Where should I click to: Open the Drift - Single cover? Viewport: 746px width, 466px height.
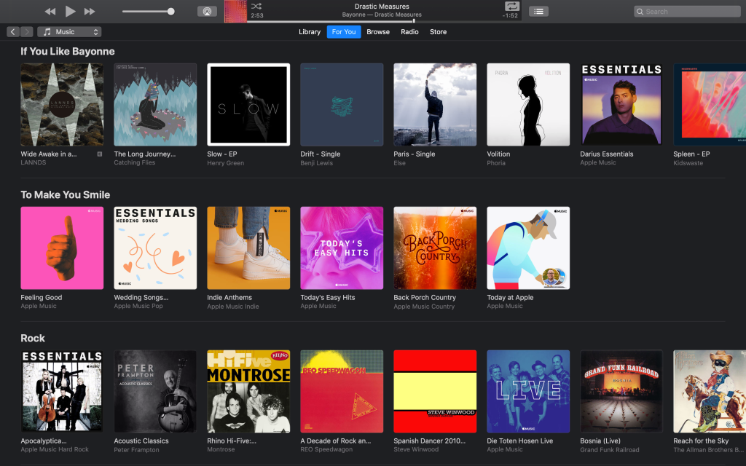tap(342, 105)
